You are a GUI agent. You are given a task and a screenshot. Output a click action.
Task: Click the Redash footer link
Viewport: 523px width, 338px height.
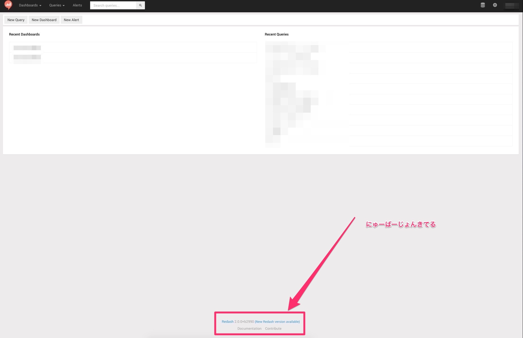(228, 321)
